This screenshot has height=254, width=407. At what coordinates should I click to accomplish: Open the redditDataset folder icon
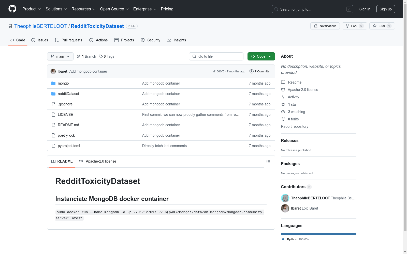53,94
